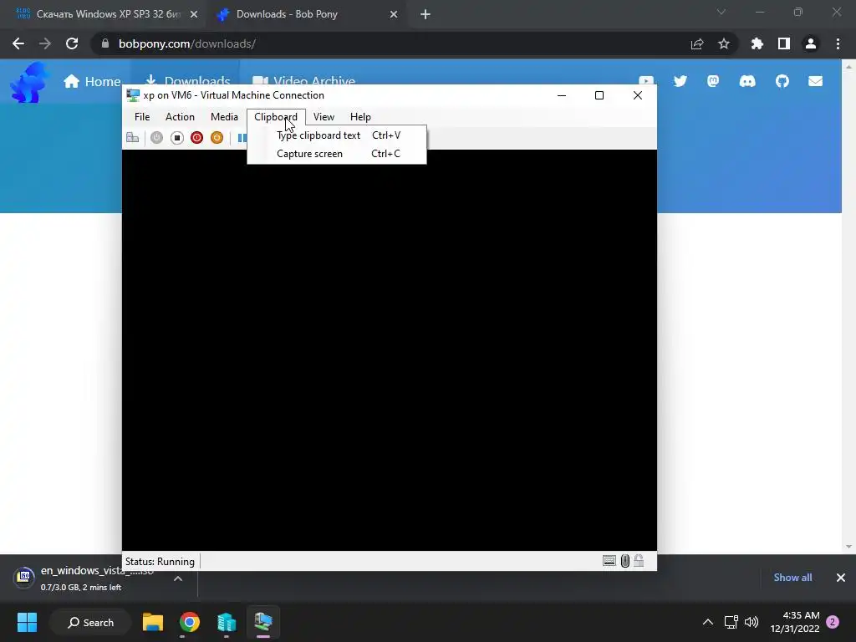Open Chrome three-dot menu
Screen dimensions: 856x642
pyautogui.click(x=838, y=43)
